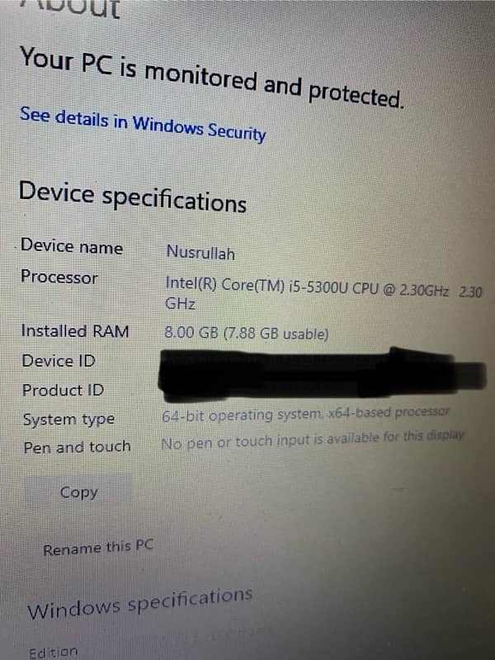Click the No pen or touch input text
The image size is (495, 660).
[x=313, y=439]
